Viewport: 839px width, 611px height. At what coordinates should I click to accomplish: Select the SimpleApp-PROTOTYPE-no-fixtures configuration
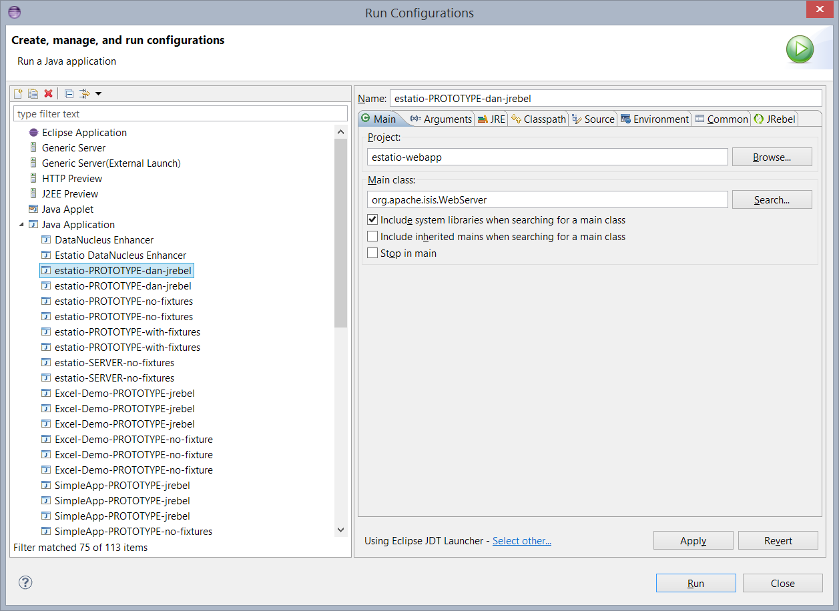click(x=133, y=532)
